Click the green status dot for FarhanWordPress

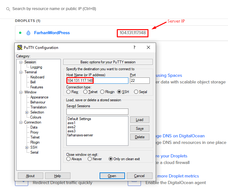20,33
